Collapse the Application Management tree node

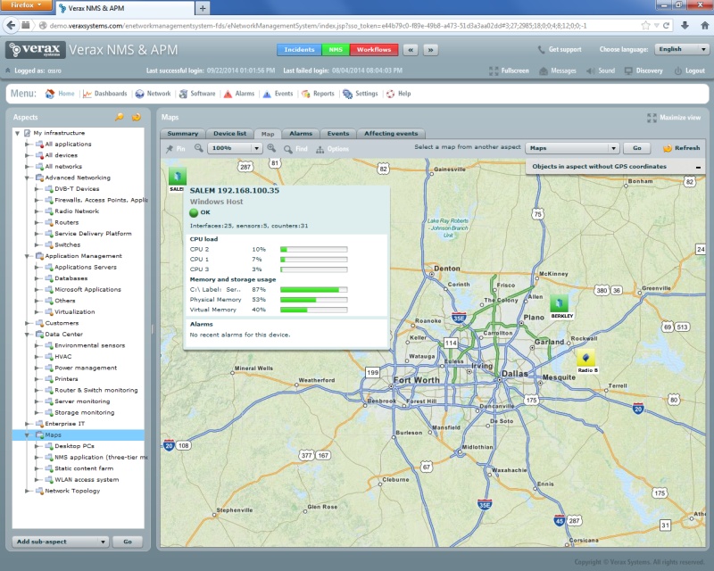pos(27,256)
